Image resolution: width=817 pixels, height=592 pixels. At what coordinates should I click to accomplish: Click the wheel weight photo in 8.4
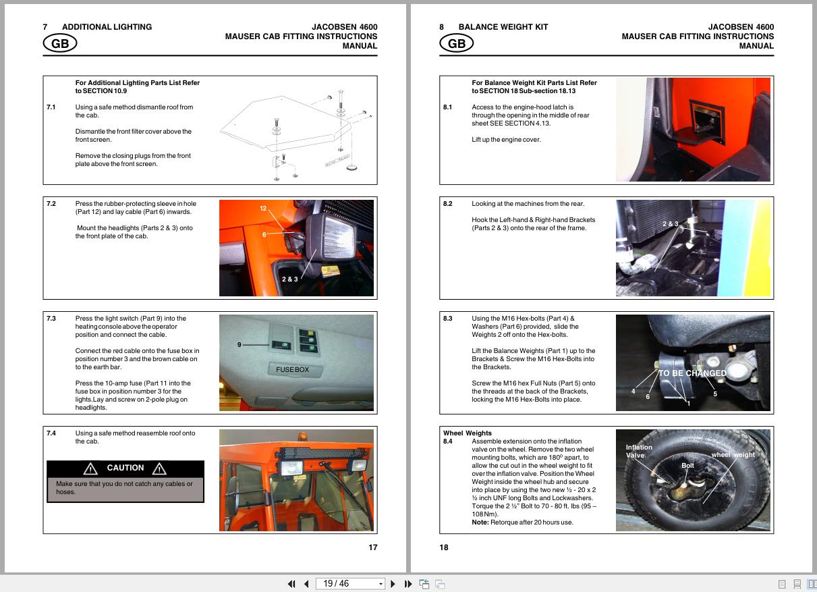693,480
